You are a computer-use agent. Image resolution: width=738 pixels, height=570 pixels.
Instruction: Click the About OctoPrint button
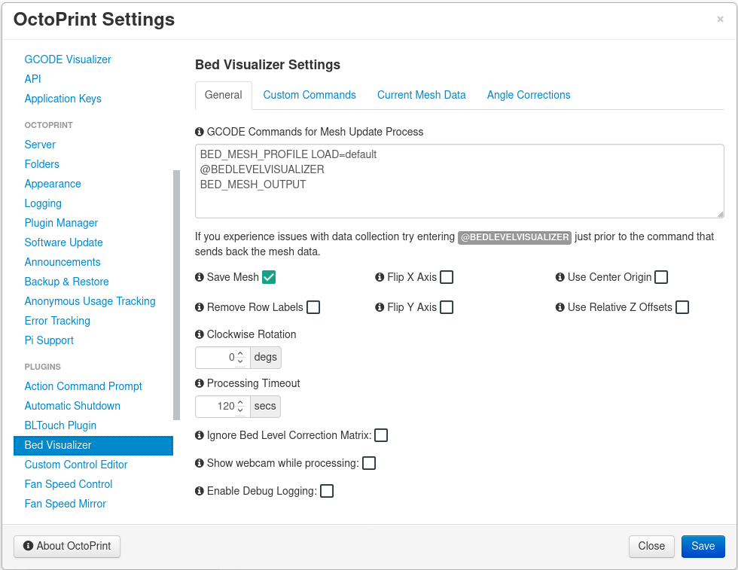pyautogui.click(x=67, y=547)
